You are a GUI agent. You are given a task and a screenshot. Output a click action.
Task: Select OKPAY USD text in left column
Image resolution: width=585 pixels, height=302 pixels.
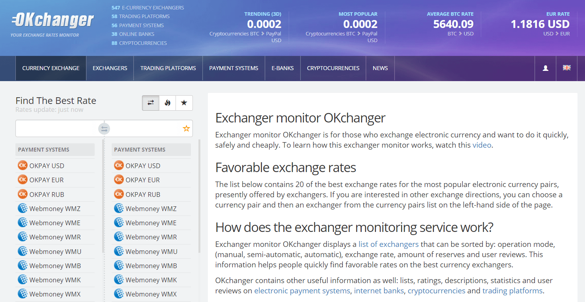(47, 166)
